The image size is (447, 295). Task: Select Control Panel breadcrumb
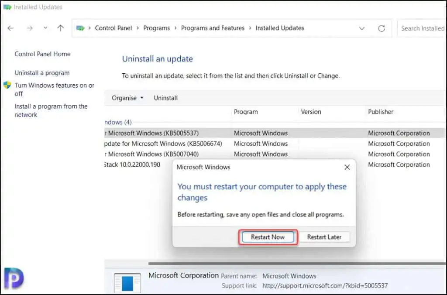tap(113, 28)
